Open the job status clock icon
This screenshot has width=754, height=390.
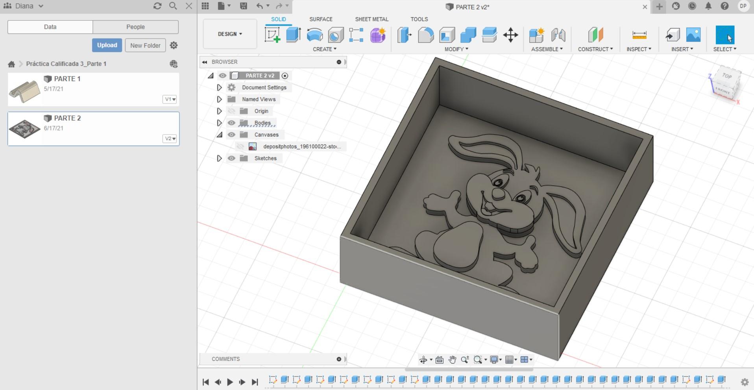point(692,6)
